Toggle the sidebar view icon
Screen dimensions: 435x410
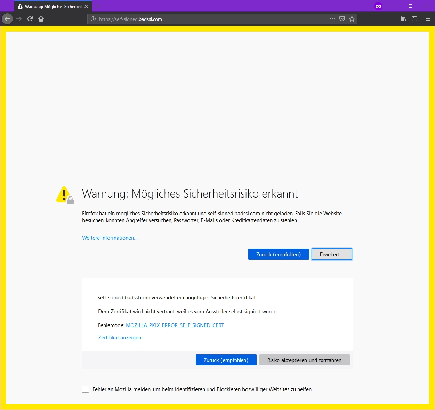(x=414, y=19)
